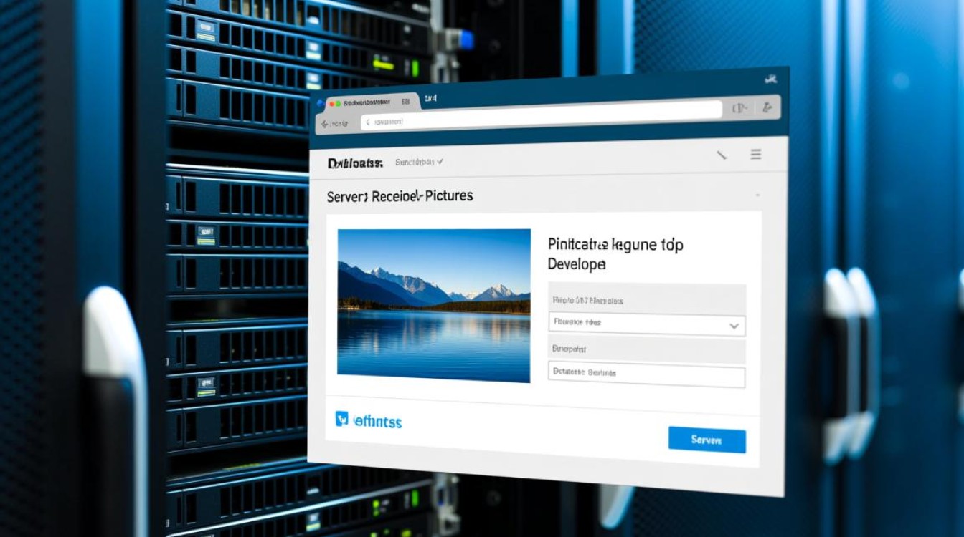Click the pencil edit icon in page header
This screenshot has height=537, width=964.
(722, 155)
